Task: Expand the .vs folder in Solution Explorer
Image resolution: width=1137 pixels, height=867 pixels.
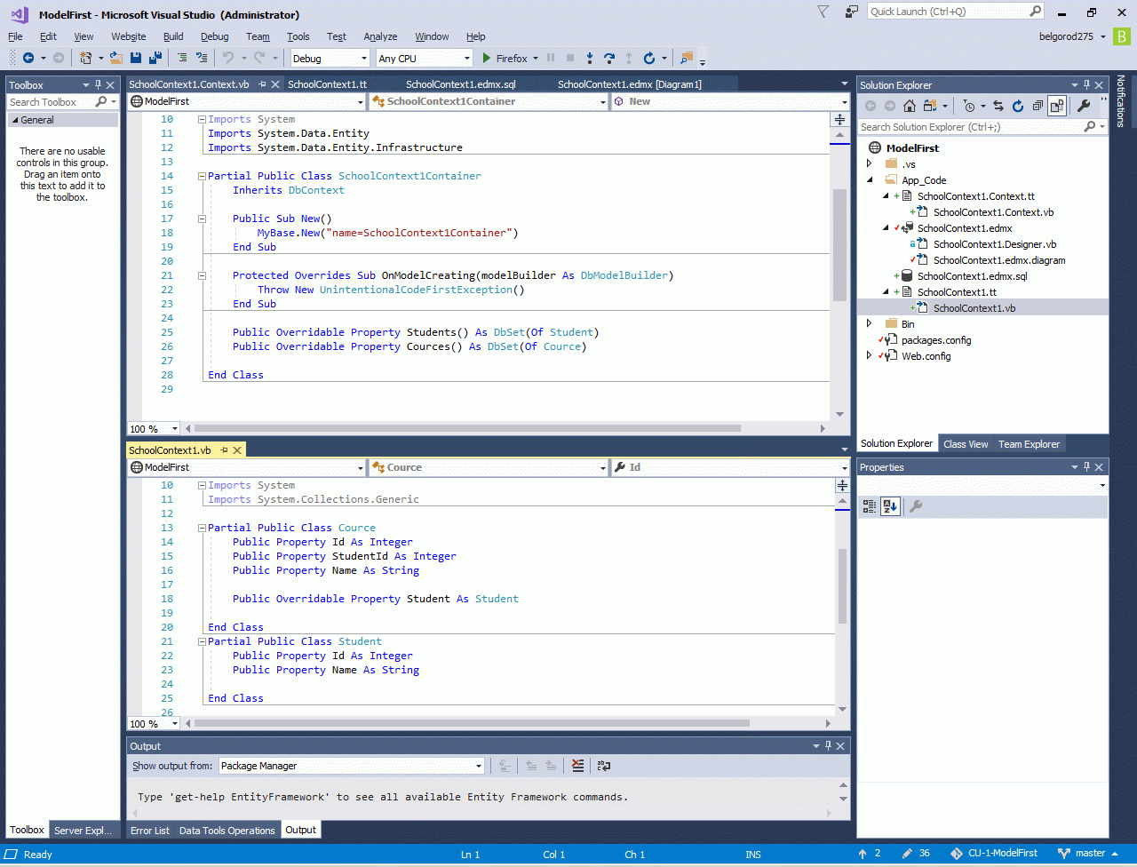Action: (x=870, y=164)
